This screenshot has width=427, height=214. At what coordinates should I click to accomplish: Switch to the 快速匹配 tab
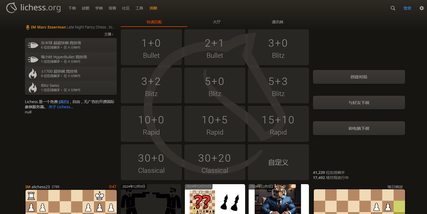(x=154, y=22)
